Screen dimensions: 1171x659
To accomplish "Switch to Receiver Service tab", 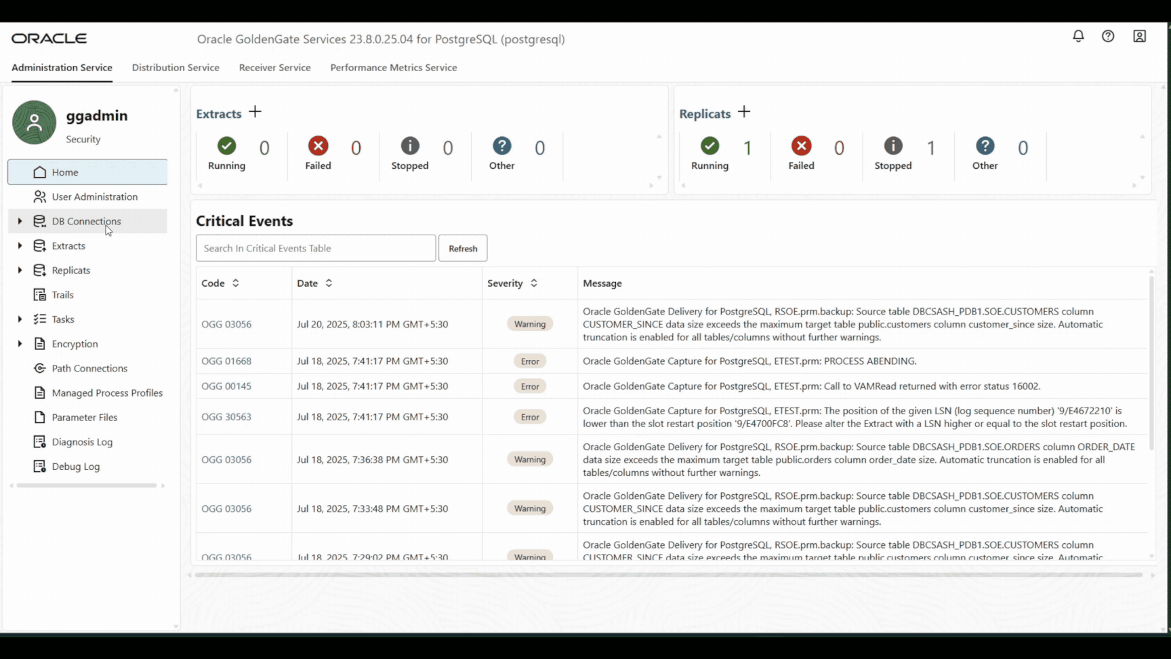I will [274, 68].
